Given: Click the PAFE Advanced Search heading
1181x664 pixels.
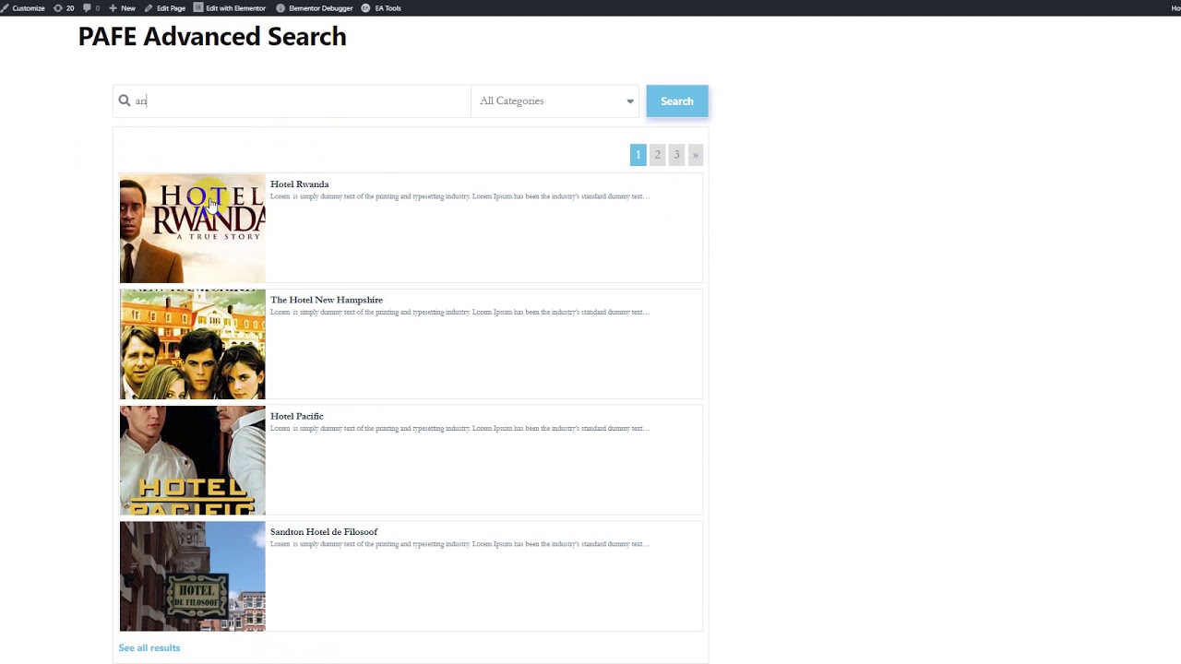Looking at the screenshot, I should point(212,37).
